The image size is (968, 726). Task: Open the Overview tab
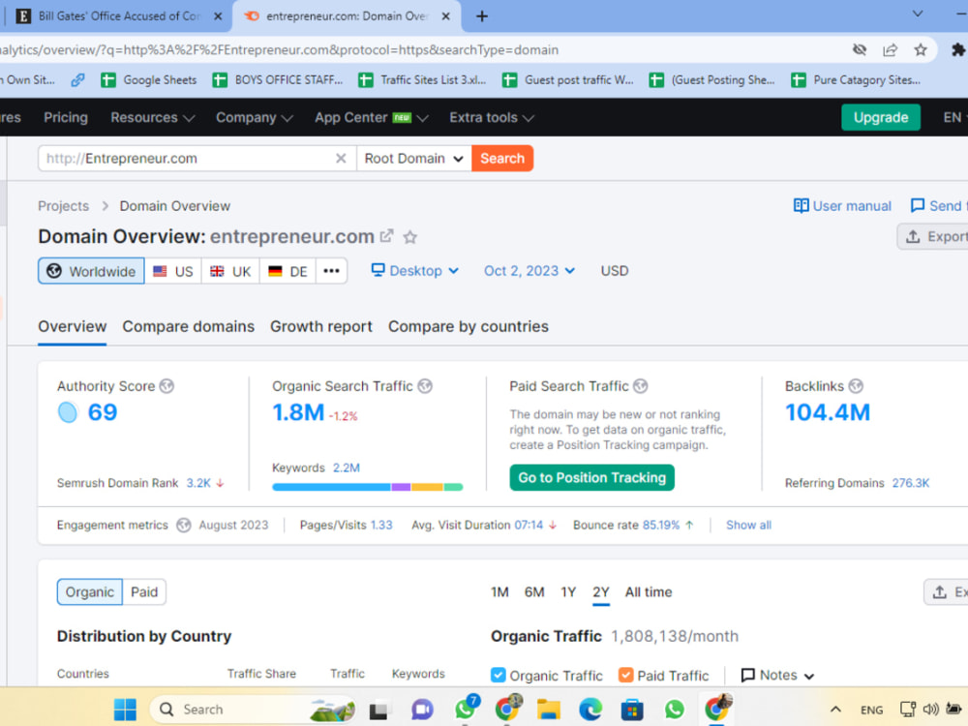click(73, 326)
